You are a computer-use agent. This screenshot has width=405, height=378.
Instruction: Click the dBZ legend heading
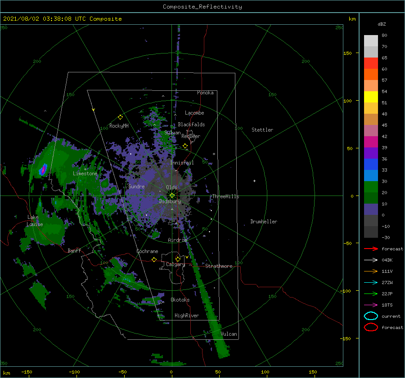coord(382,24)
